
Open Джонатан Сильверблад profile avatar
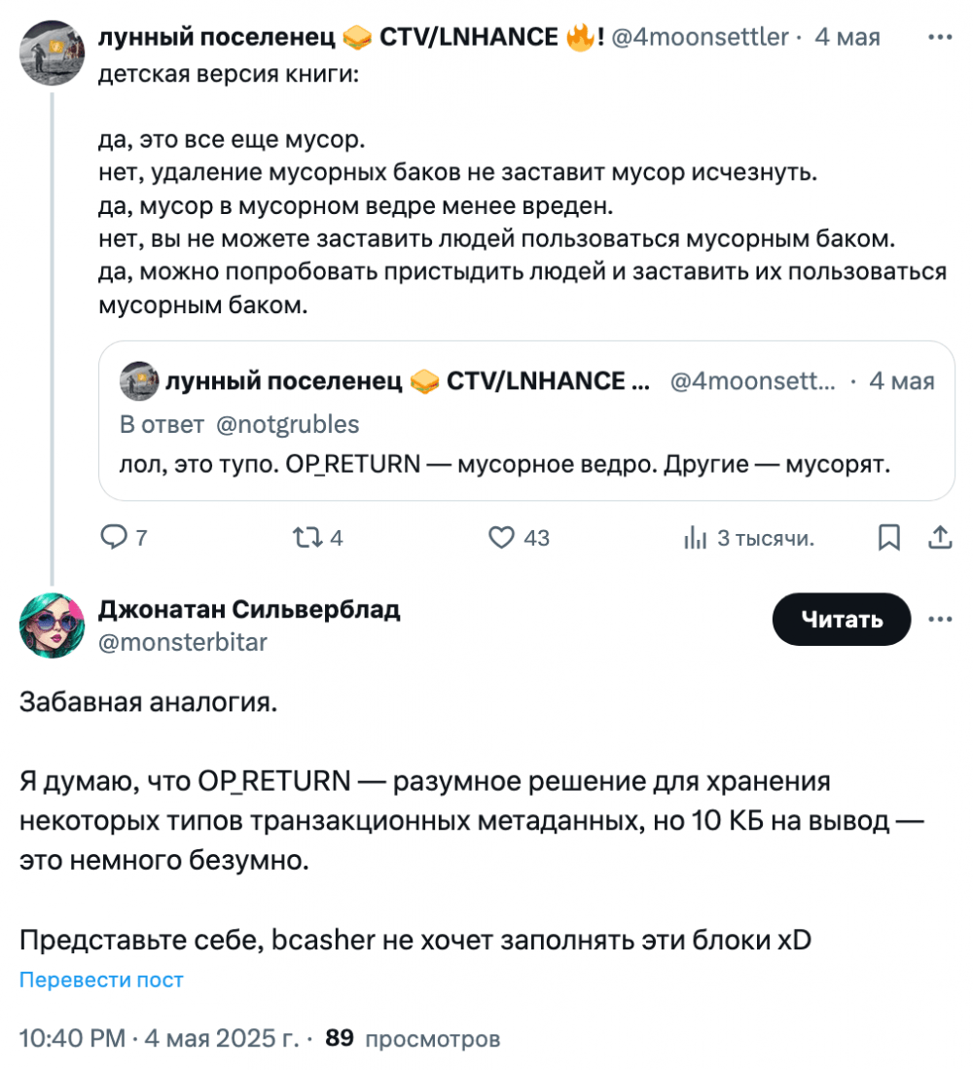pos(52,625)
